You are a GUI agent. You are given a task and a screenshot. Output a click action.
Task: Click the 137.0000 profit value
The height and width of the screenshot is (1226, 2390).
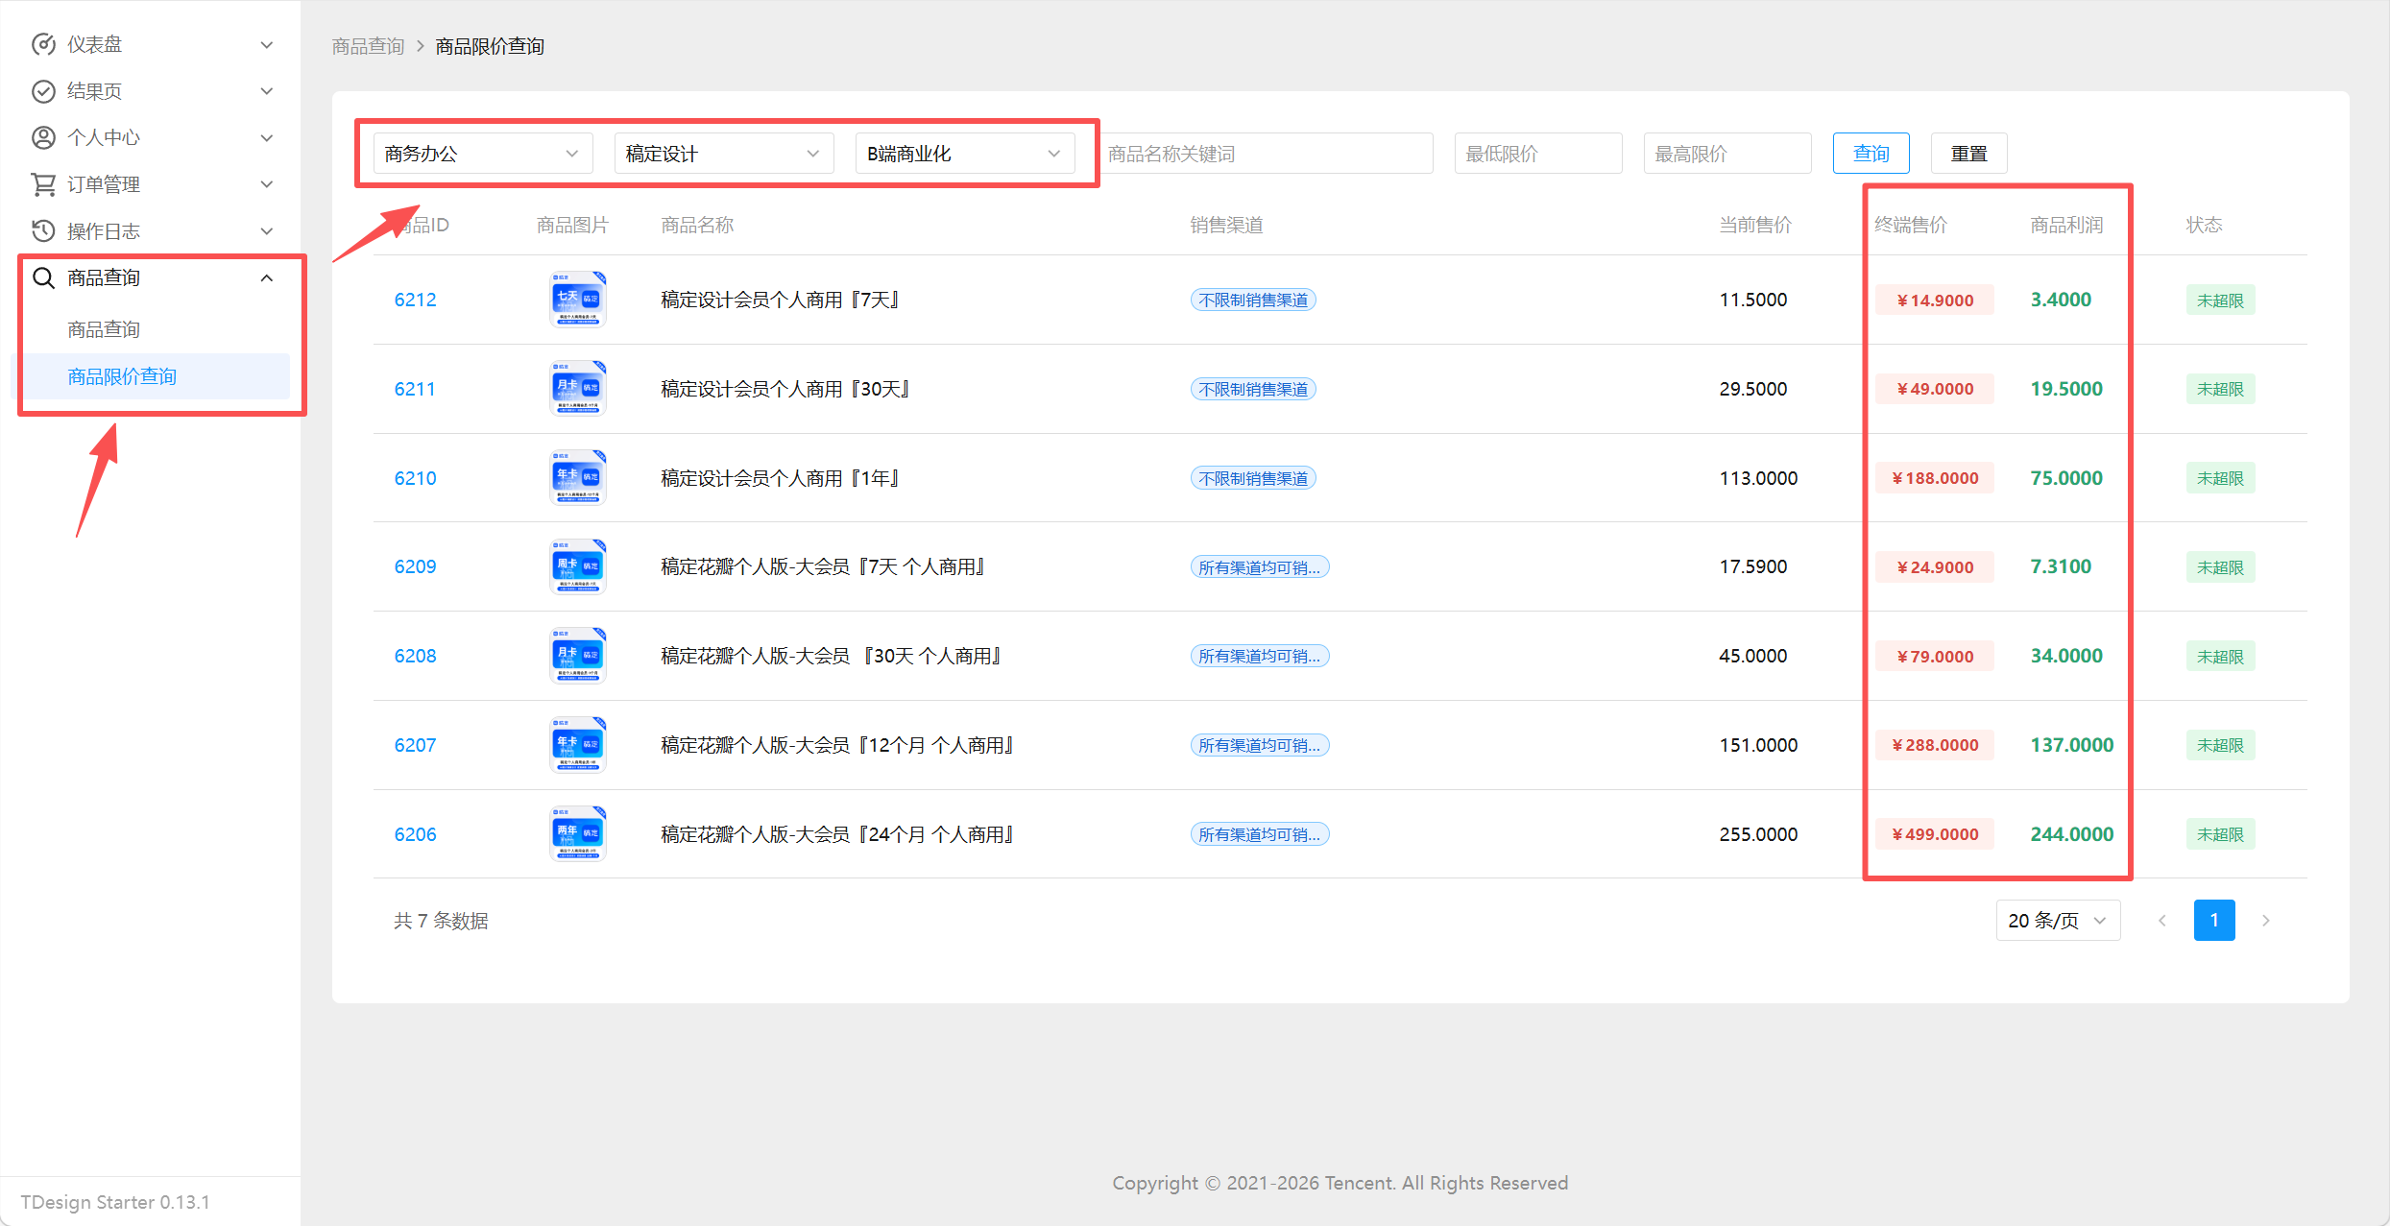pyautogui.click(x=2071, y=745)
